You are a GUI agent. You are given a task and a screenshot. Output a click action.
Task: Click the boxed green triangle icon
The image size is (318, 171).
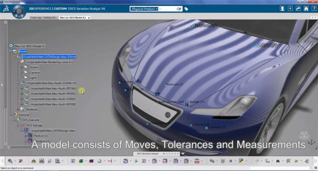(x=41, y=161)
